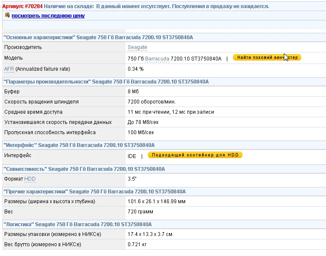
Task: Open the "посмотреть последнюю цену" link
Action: coord(48,16)
